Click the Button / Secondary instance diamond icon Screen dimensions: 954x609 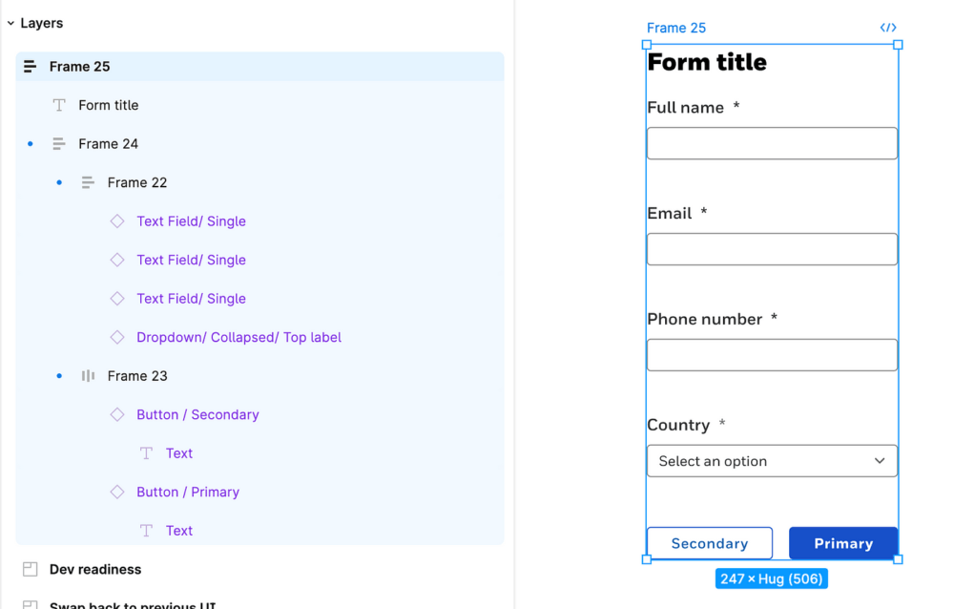click(x=116, y=414)
